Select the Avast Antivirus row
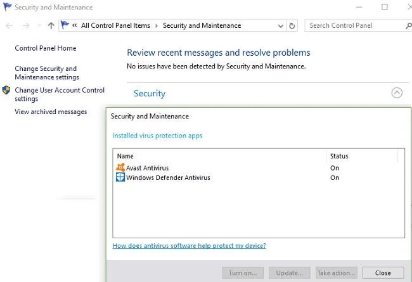This screenshot has width=412, height=282. (x=259, y=168)
